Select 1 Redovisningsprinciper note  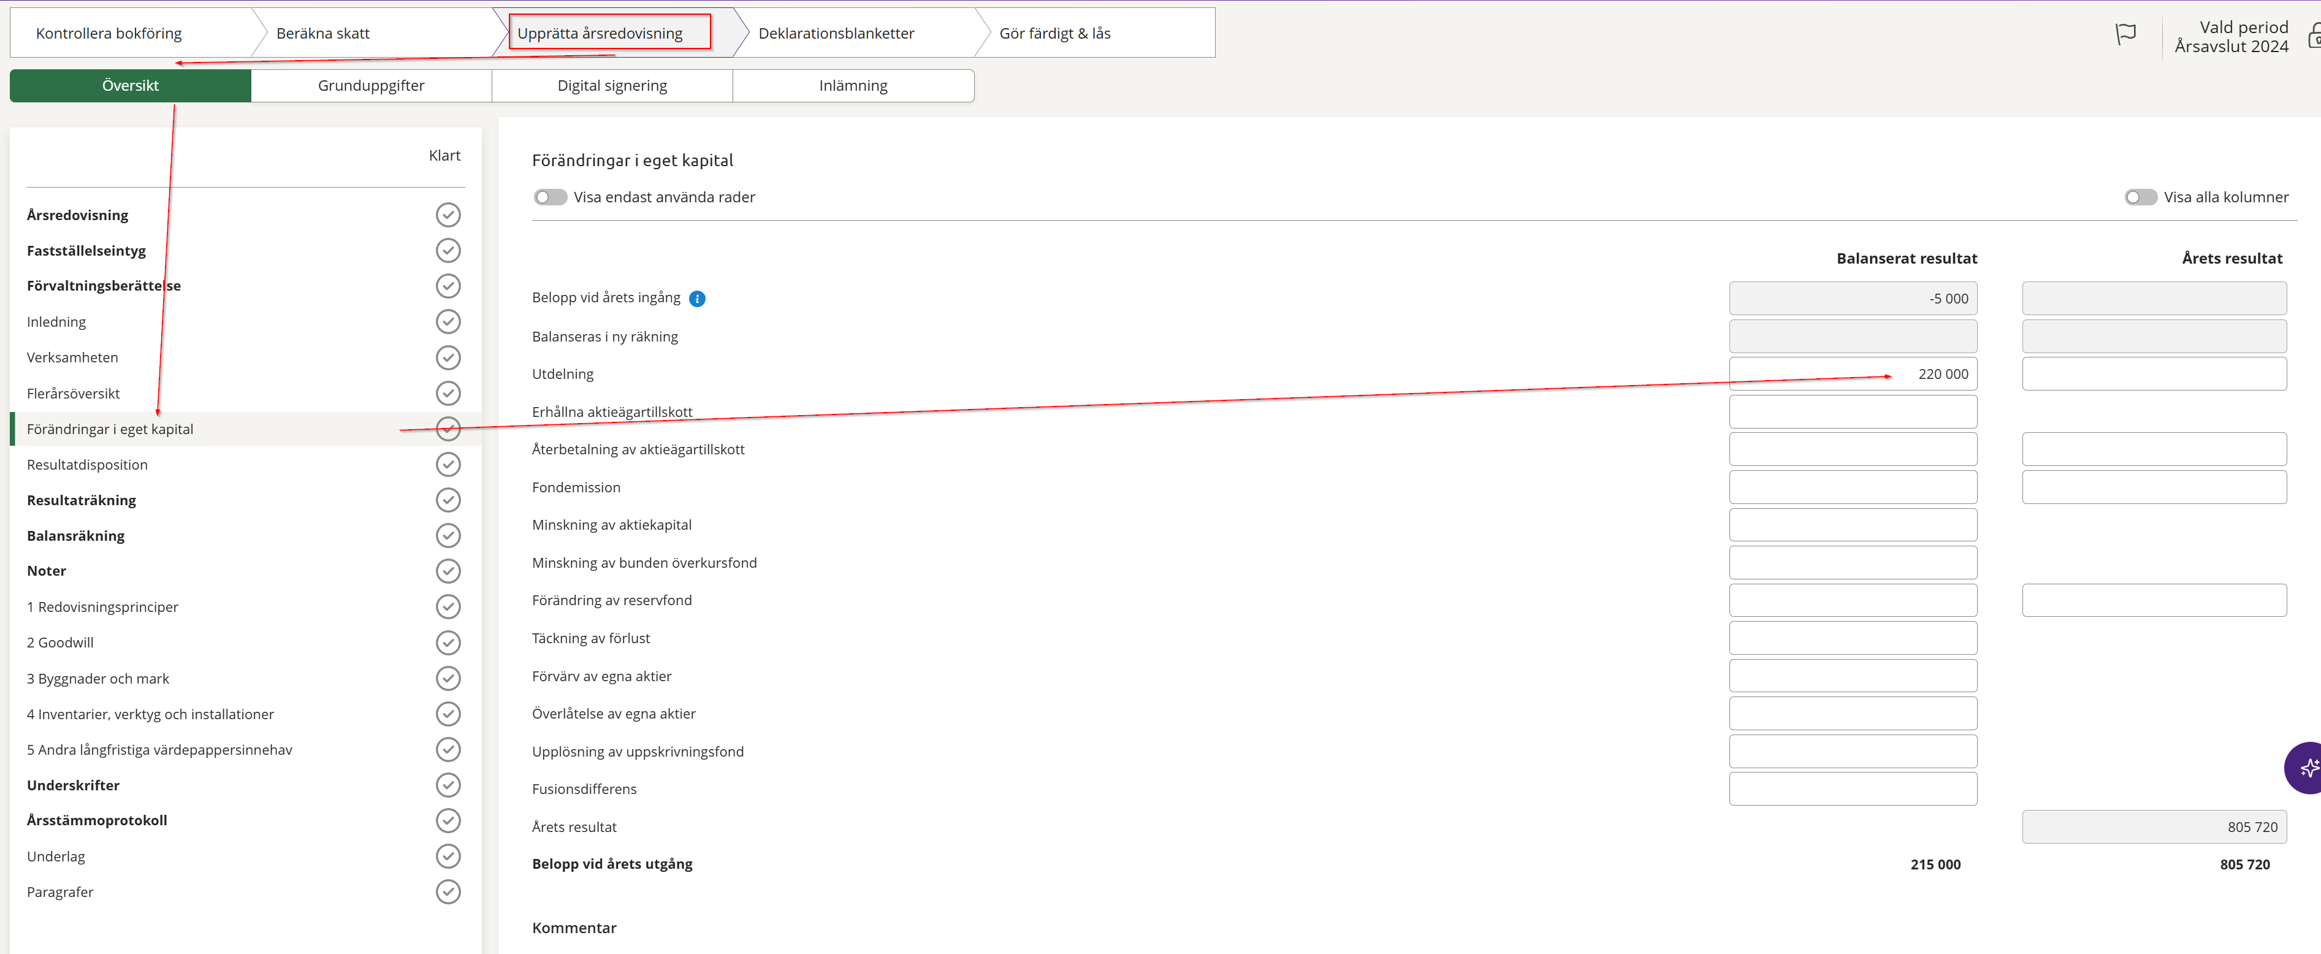coord(103,606)
